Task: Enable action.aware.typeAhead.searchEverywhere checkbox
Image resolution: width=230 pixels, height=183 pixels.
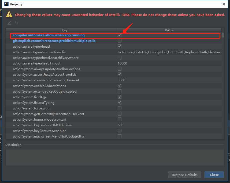Action: point(120,58)
